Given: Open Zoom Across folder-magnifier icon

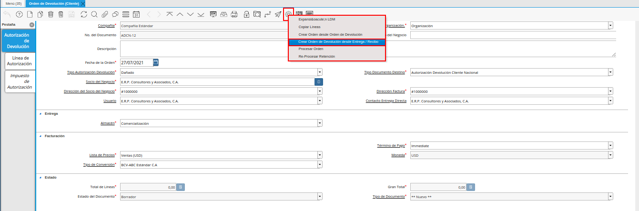Looking at the screenshot, I should tap(257, 14).
